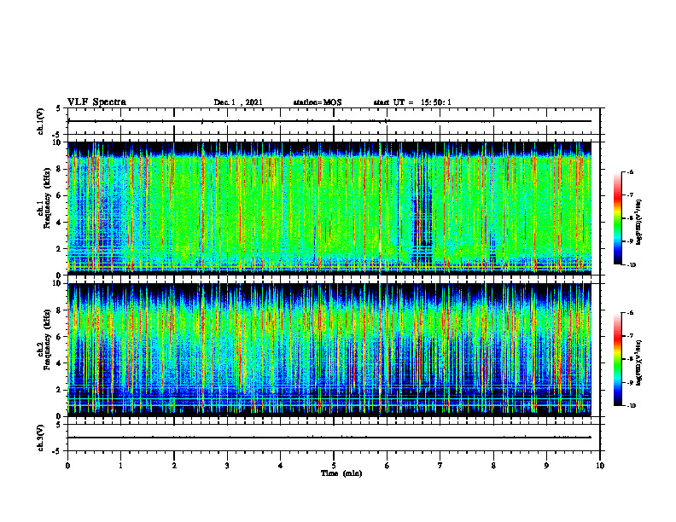Click the "2" tick on the time axis
The image size is (676, 522).
[x=174, y=466]
